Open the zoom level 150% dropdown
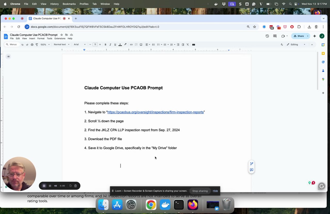 point(45,44)
